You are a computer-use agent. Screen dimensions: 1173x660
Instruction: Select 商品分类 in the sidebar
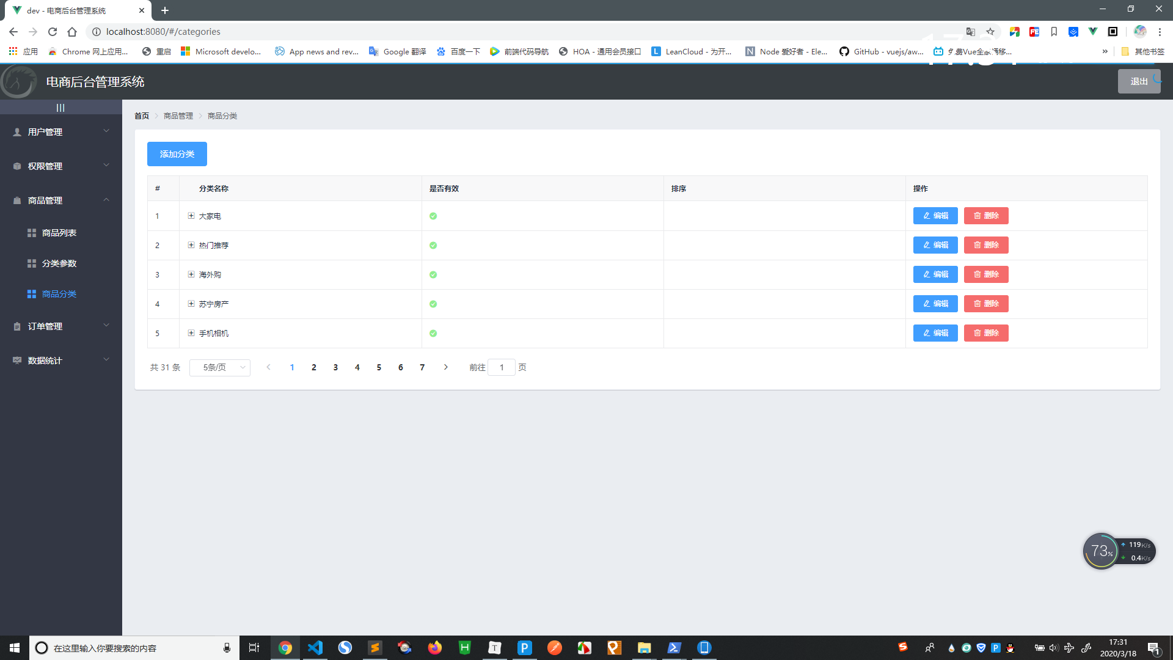pos(59,294)
